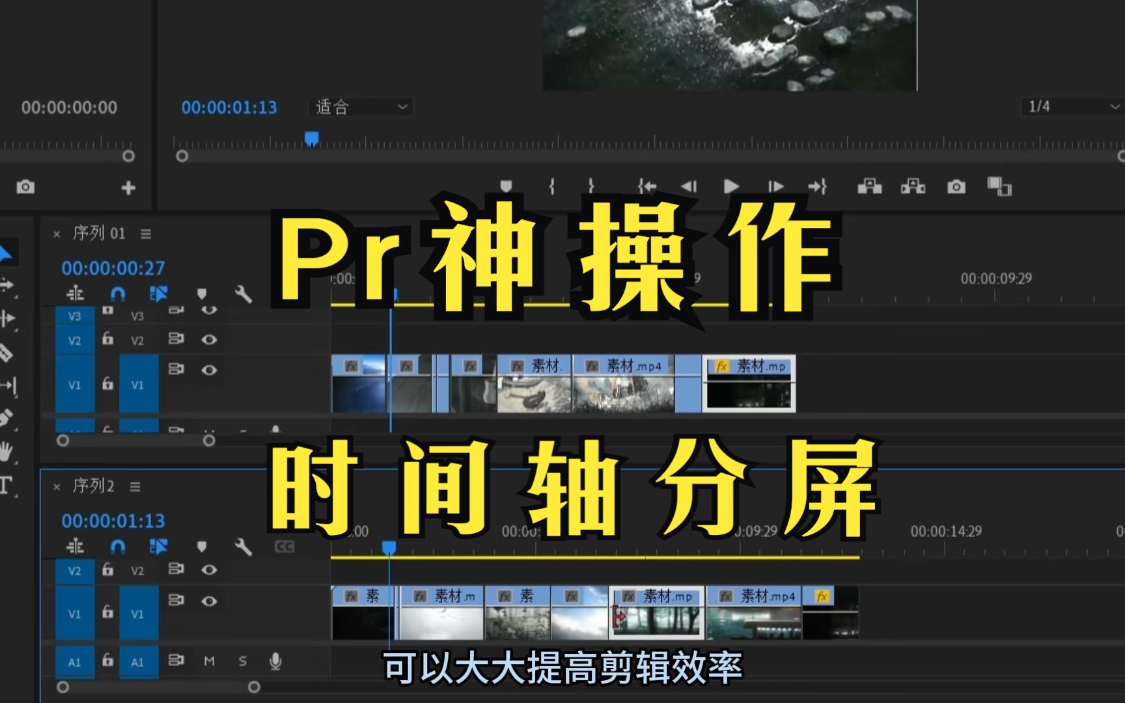Select the 序列2 timeline tab

coord(93,486)
